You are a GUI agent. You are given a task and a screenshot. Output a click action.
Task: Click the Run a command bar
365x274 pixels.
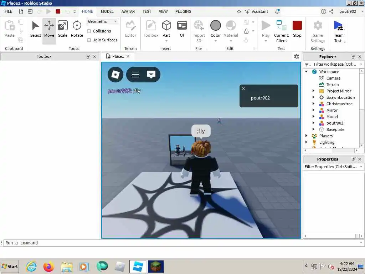point(181,243)
